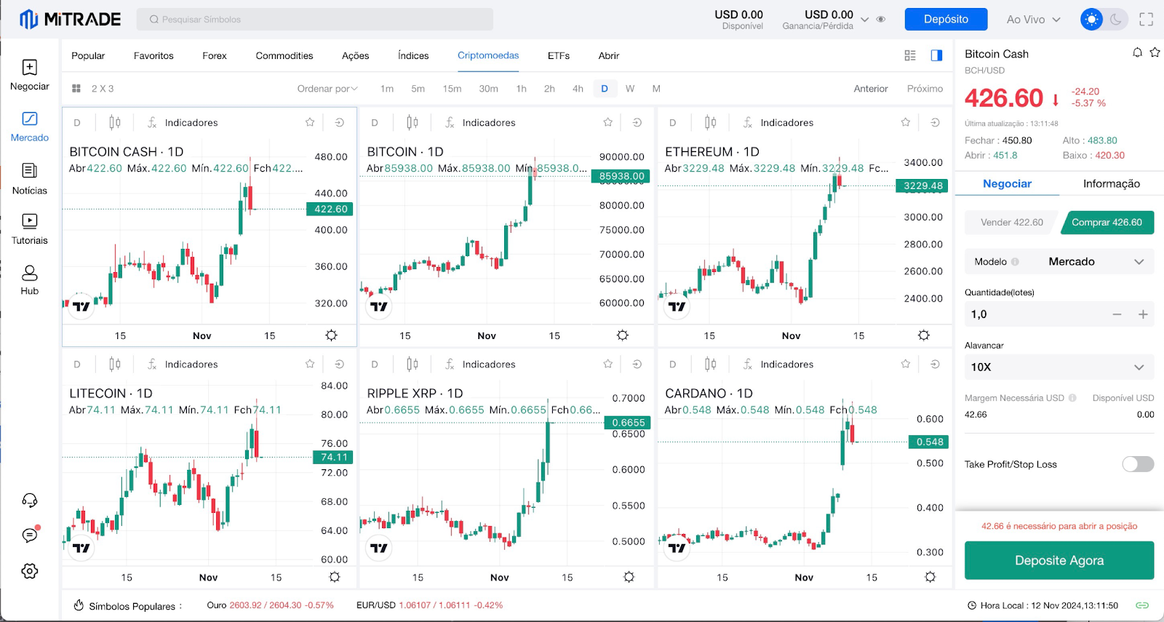The image size is (1164, 622).
Task: Enter fullscreen mode icon
Action: coord(1147,20)
